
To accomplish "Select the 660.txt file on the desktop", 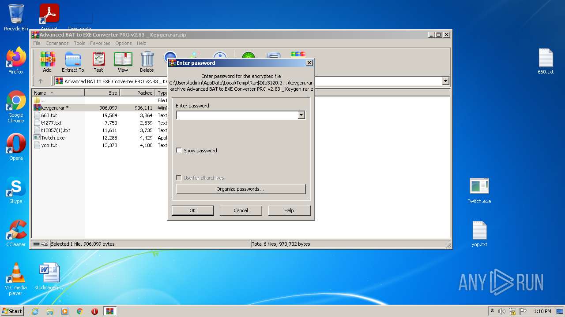I will 546,61.
